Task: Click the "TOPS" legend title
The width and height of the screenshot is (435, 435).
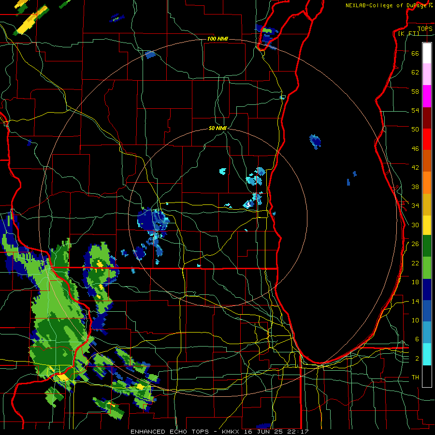Action: tap(425, 29)
